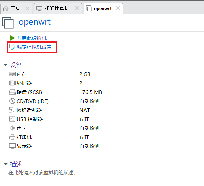This screenshot has height=186, width=204.
Task: Click the processor (处理器) icon
Action: click(x=12, y=83)
